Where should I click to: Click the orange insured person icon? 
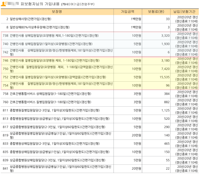[4, 4]
